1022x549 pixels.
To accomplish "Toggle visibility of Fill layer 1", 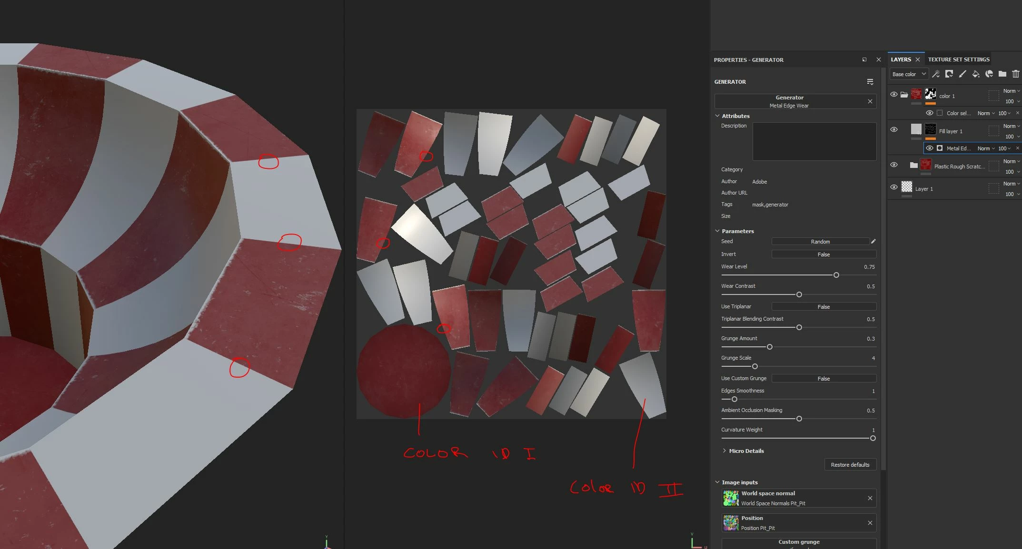I will click(894, 129).
